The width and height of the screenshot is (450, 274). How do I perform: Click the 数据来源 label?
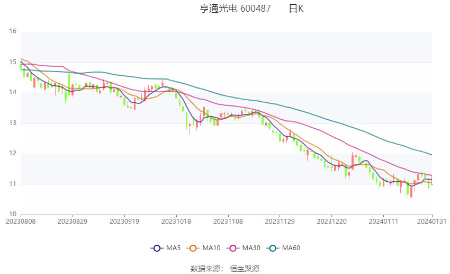(x=205, y=269)
